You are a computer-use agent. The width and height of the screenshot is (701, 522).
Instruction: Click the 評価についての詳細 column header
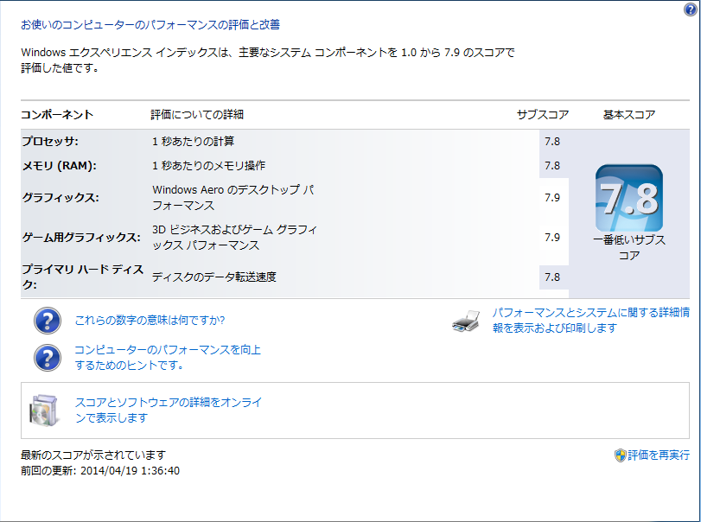point(197,115)
